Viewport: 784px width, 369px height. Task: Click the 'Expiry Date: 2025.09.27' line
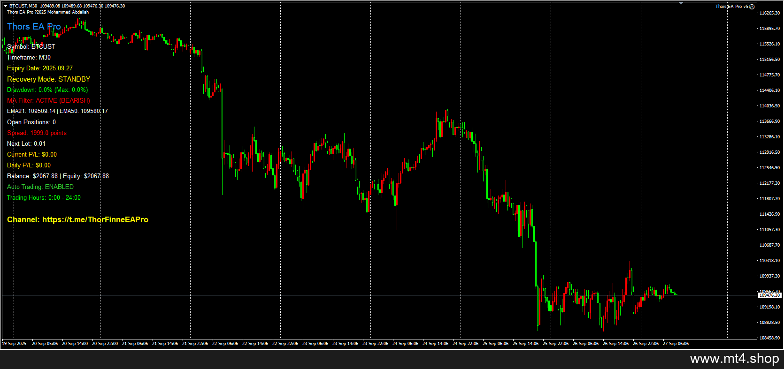tap(40, 68)
